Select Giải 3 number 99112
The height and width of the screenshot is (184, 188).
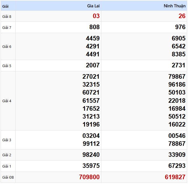91,144
